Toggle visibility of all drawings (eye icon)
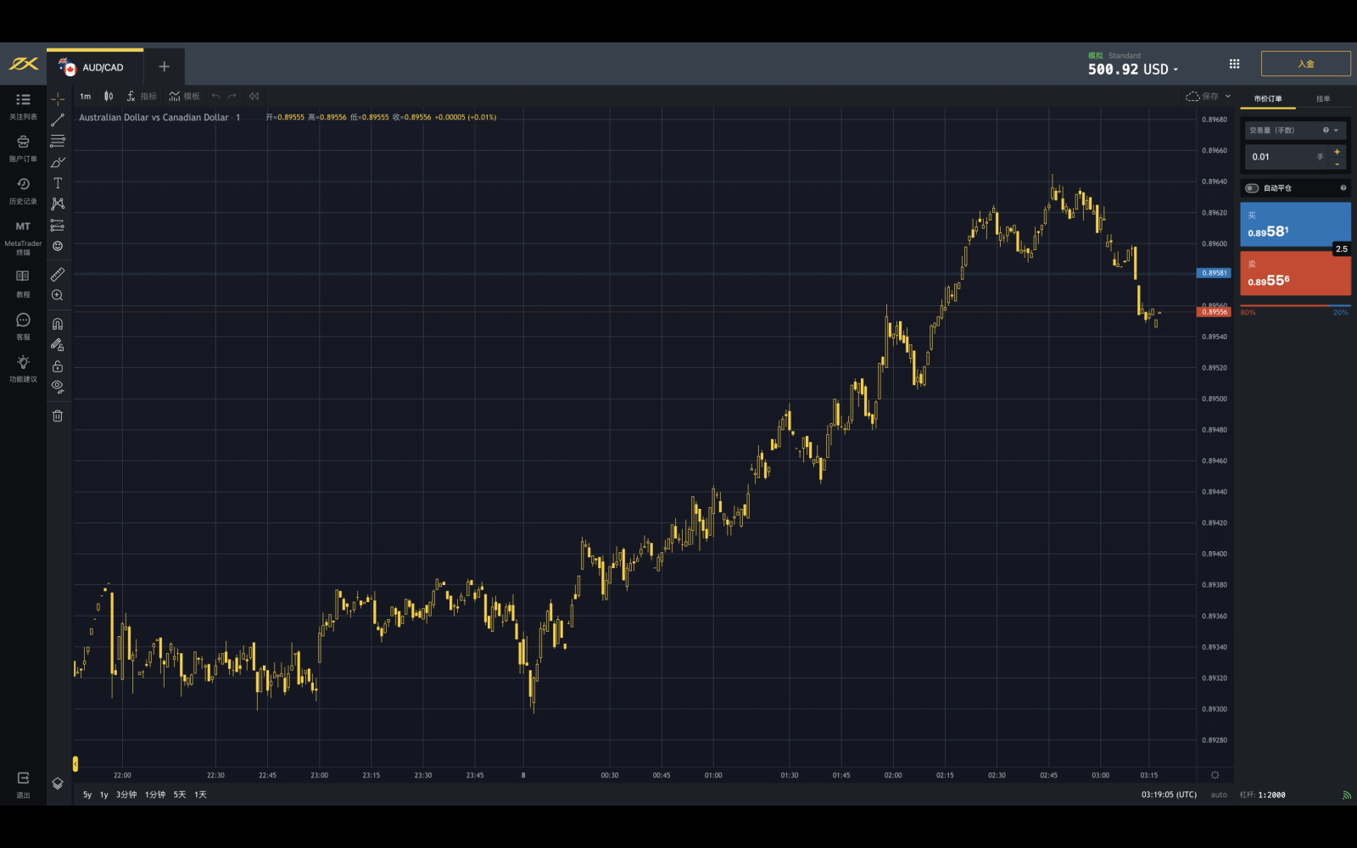Viewport: 1357px width, 848px height. coord(58,387)
